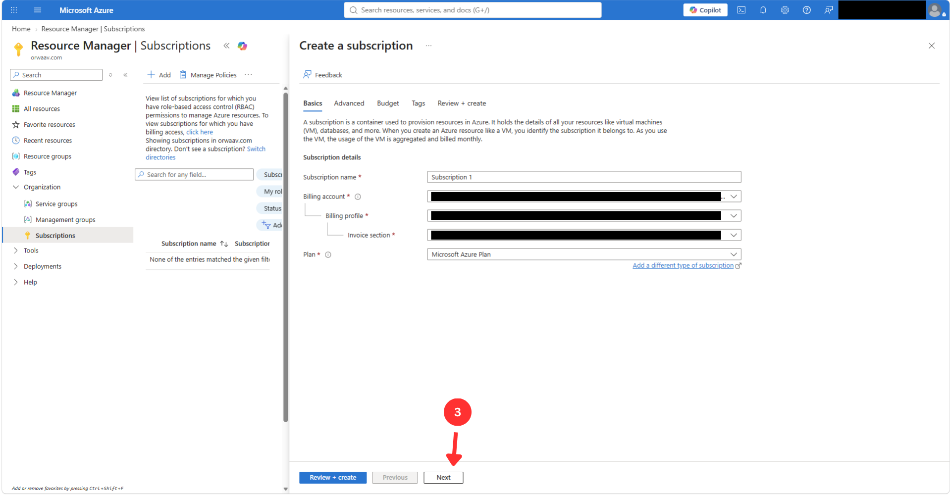The height and width of the screenshot is (495, 951).
Task: Expand the Tools group
Action: 16,250
